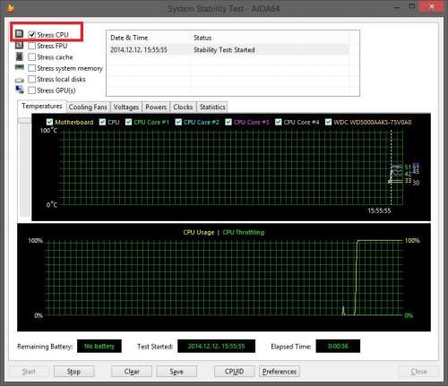
Task: Open the CPUID button
Action: point(235,372)
